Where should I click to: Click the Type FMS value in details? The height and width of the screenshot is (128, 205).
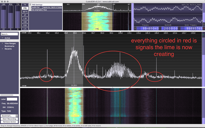pyautogui.click(x=9, y=111)
